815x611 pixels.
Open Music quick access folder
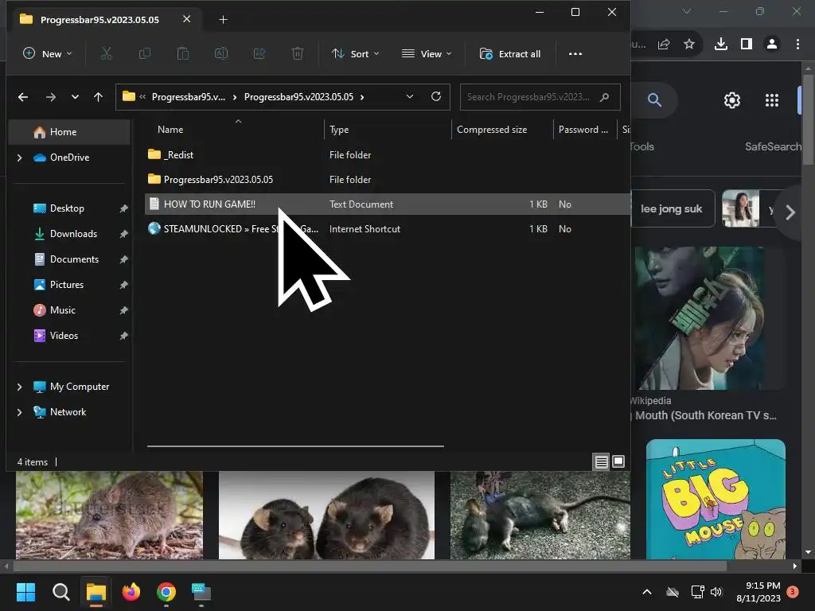point(62,310)
